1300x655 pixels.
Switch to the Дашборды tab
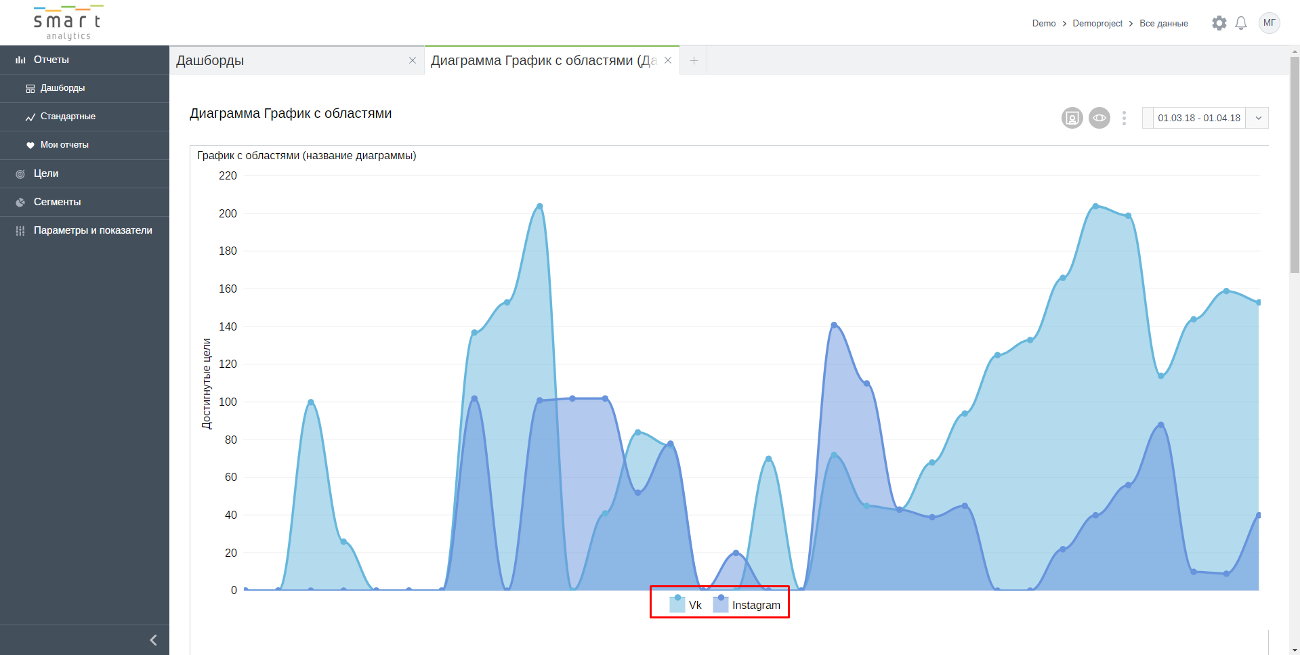point(285,60)
